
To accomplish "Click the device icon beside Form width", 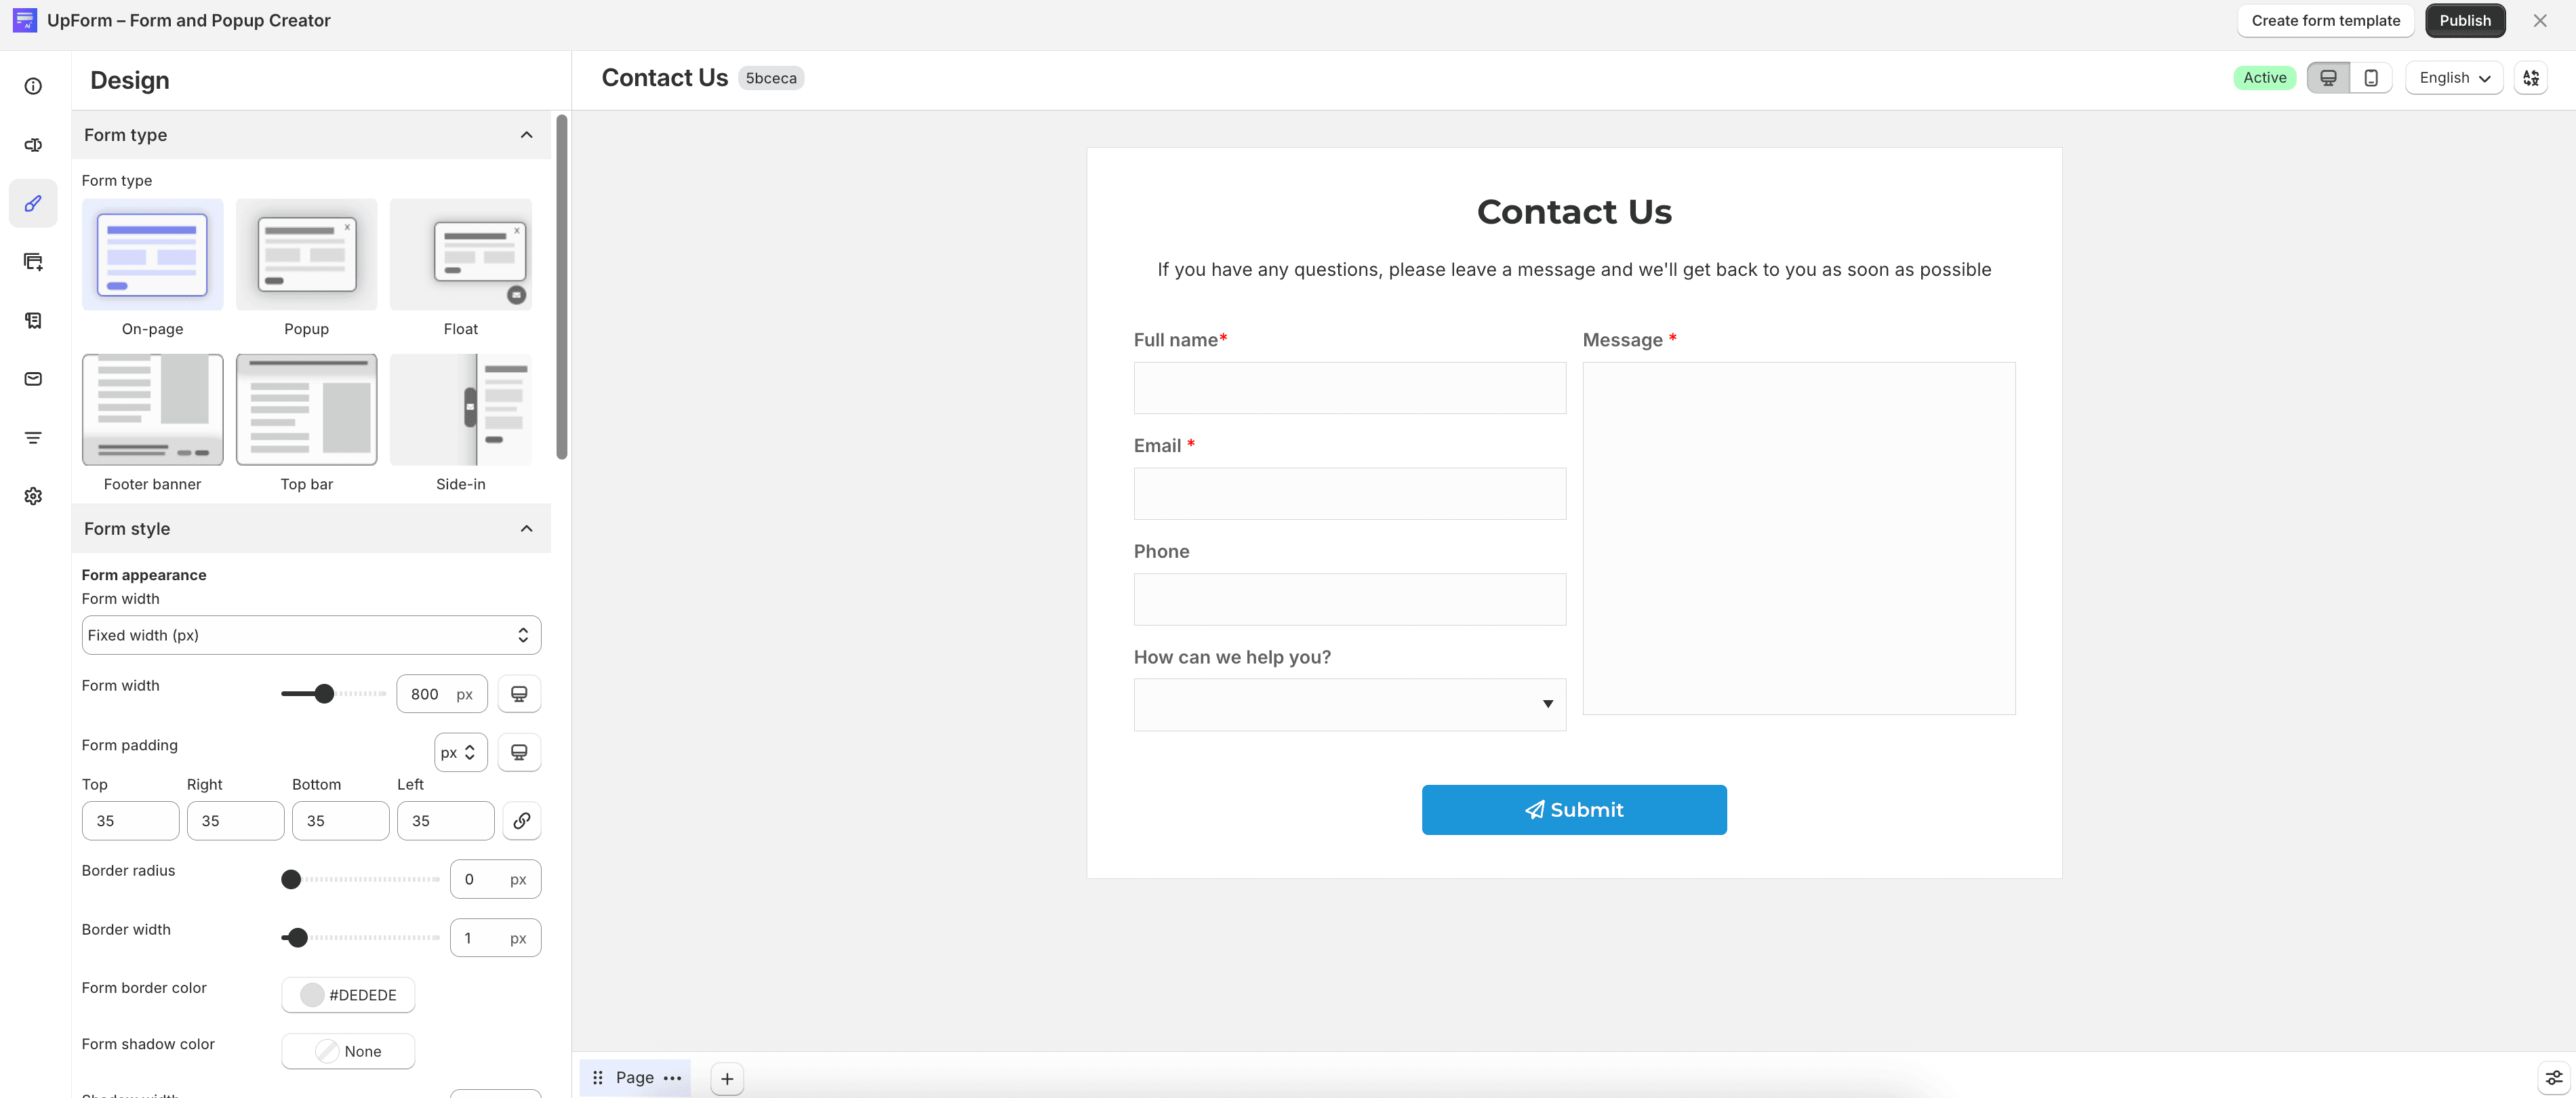I will (x=519, y=694).
